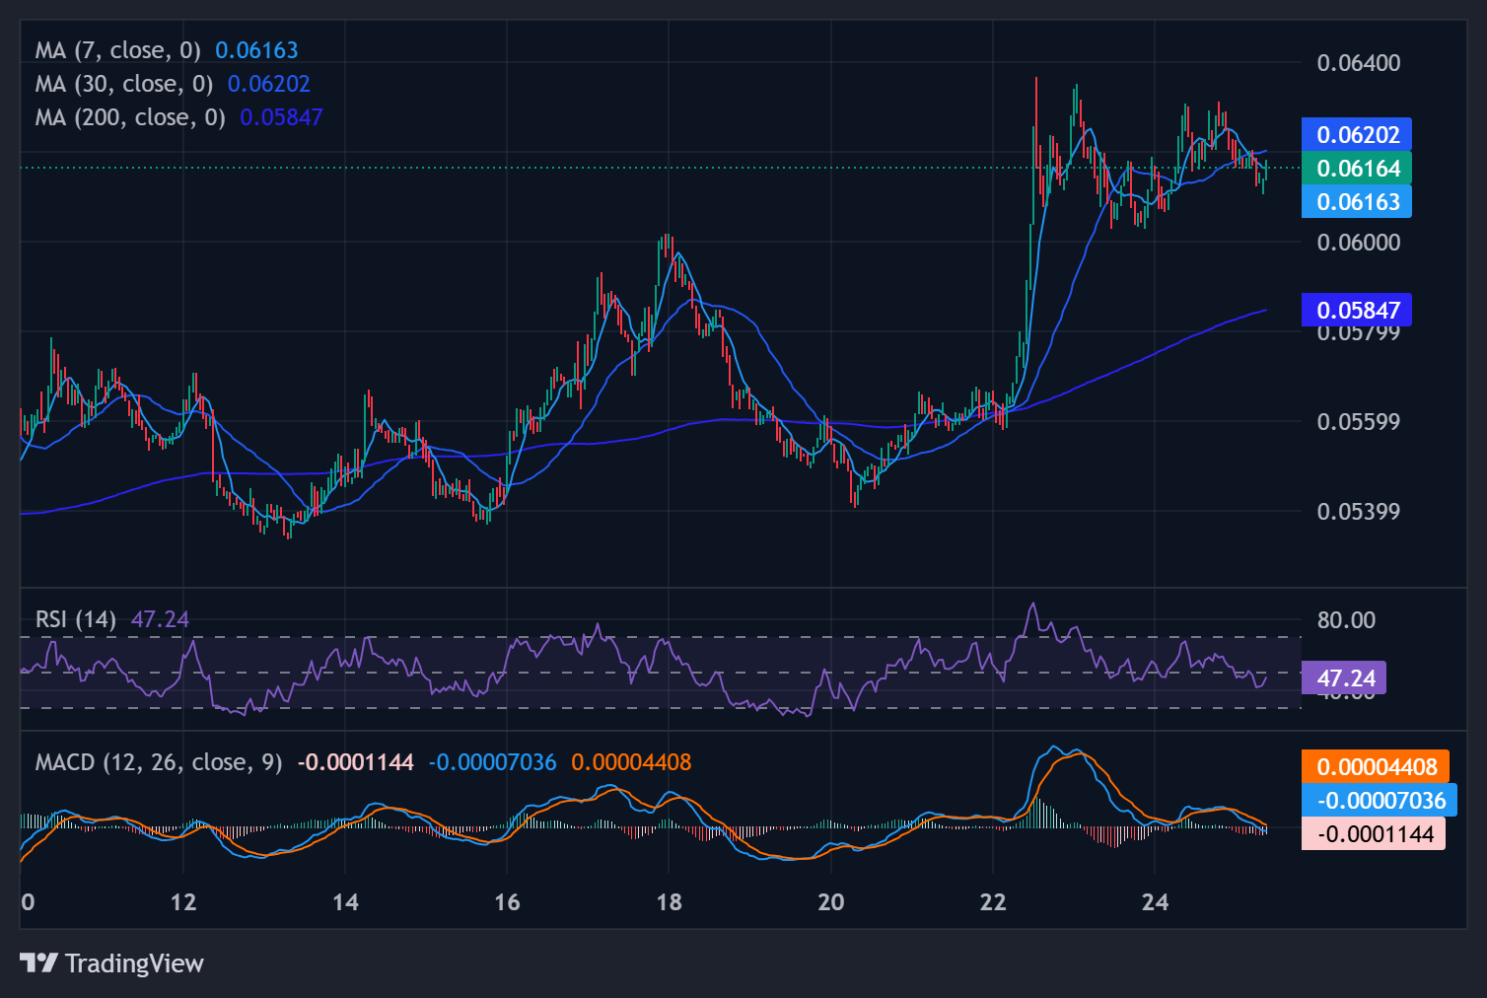1487x998 pixels.
Task: Click the 0.06400 price axis label
Action: click(1358, 63)
